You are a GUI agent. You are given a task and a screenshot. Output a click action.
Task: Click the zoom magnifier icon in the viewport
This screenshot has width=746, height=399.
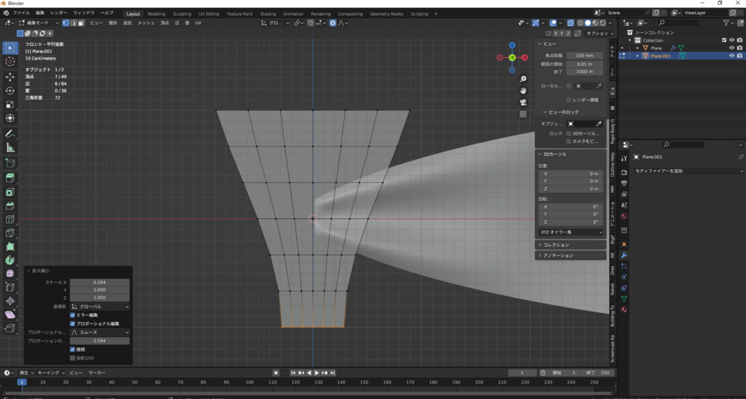pos(523,79)
